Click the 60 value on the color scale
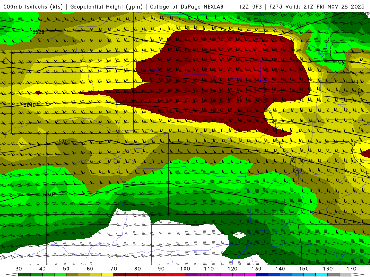Viewport: 370px width, 277px height. tap(90, 269)
